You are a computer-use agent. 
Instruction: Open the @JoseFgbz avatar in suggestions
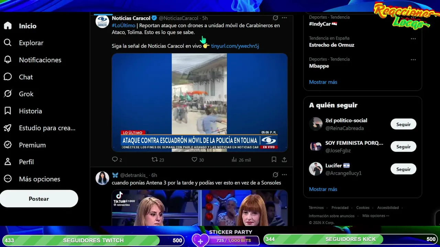[316, 146]
